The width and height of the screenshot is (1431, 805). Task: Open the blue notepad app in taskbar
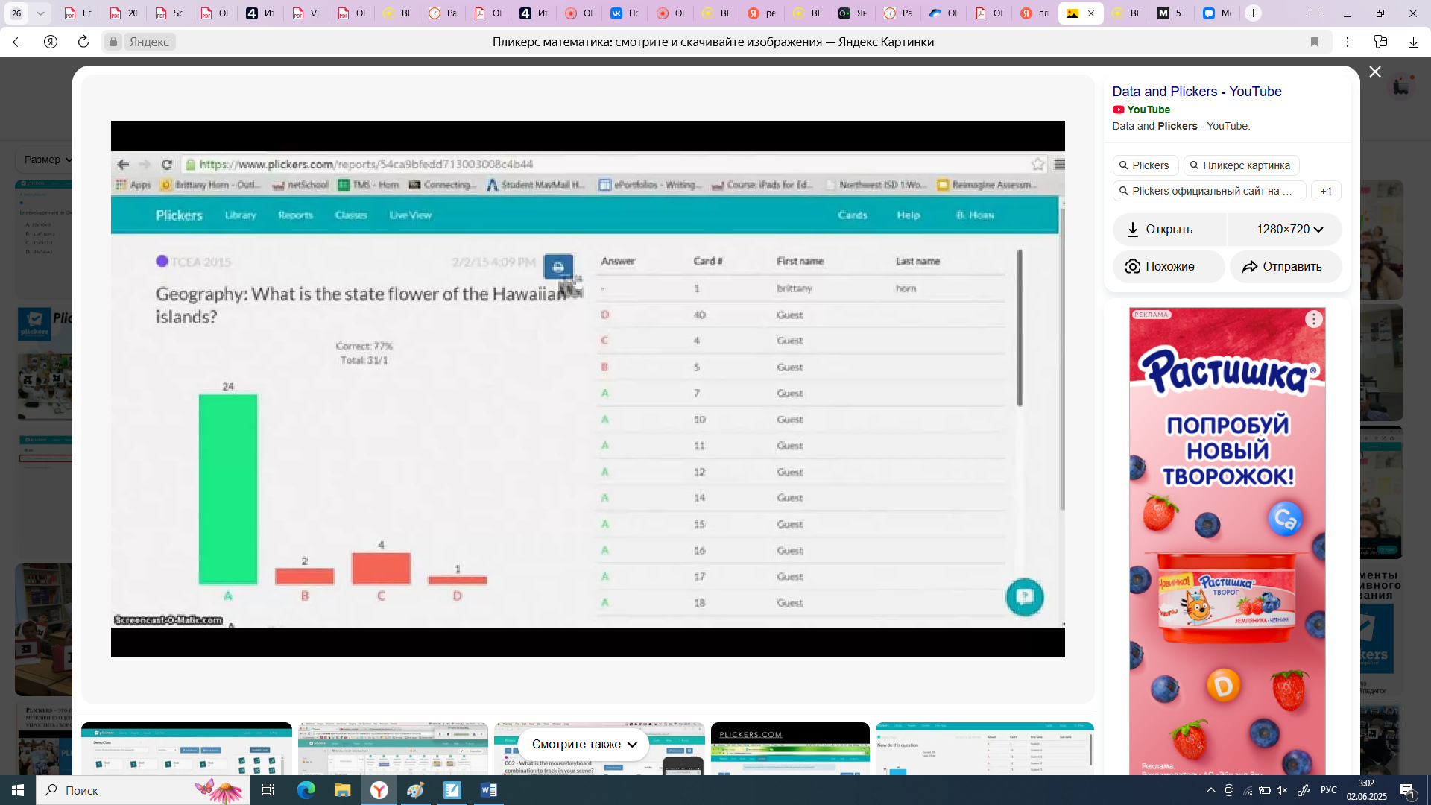(452, 790)
